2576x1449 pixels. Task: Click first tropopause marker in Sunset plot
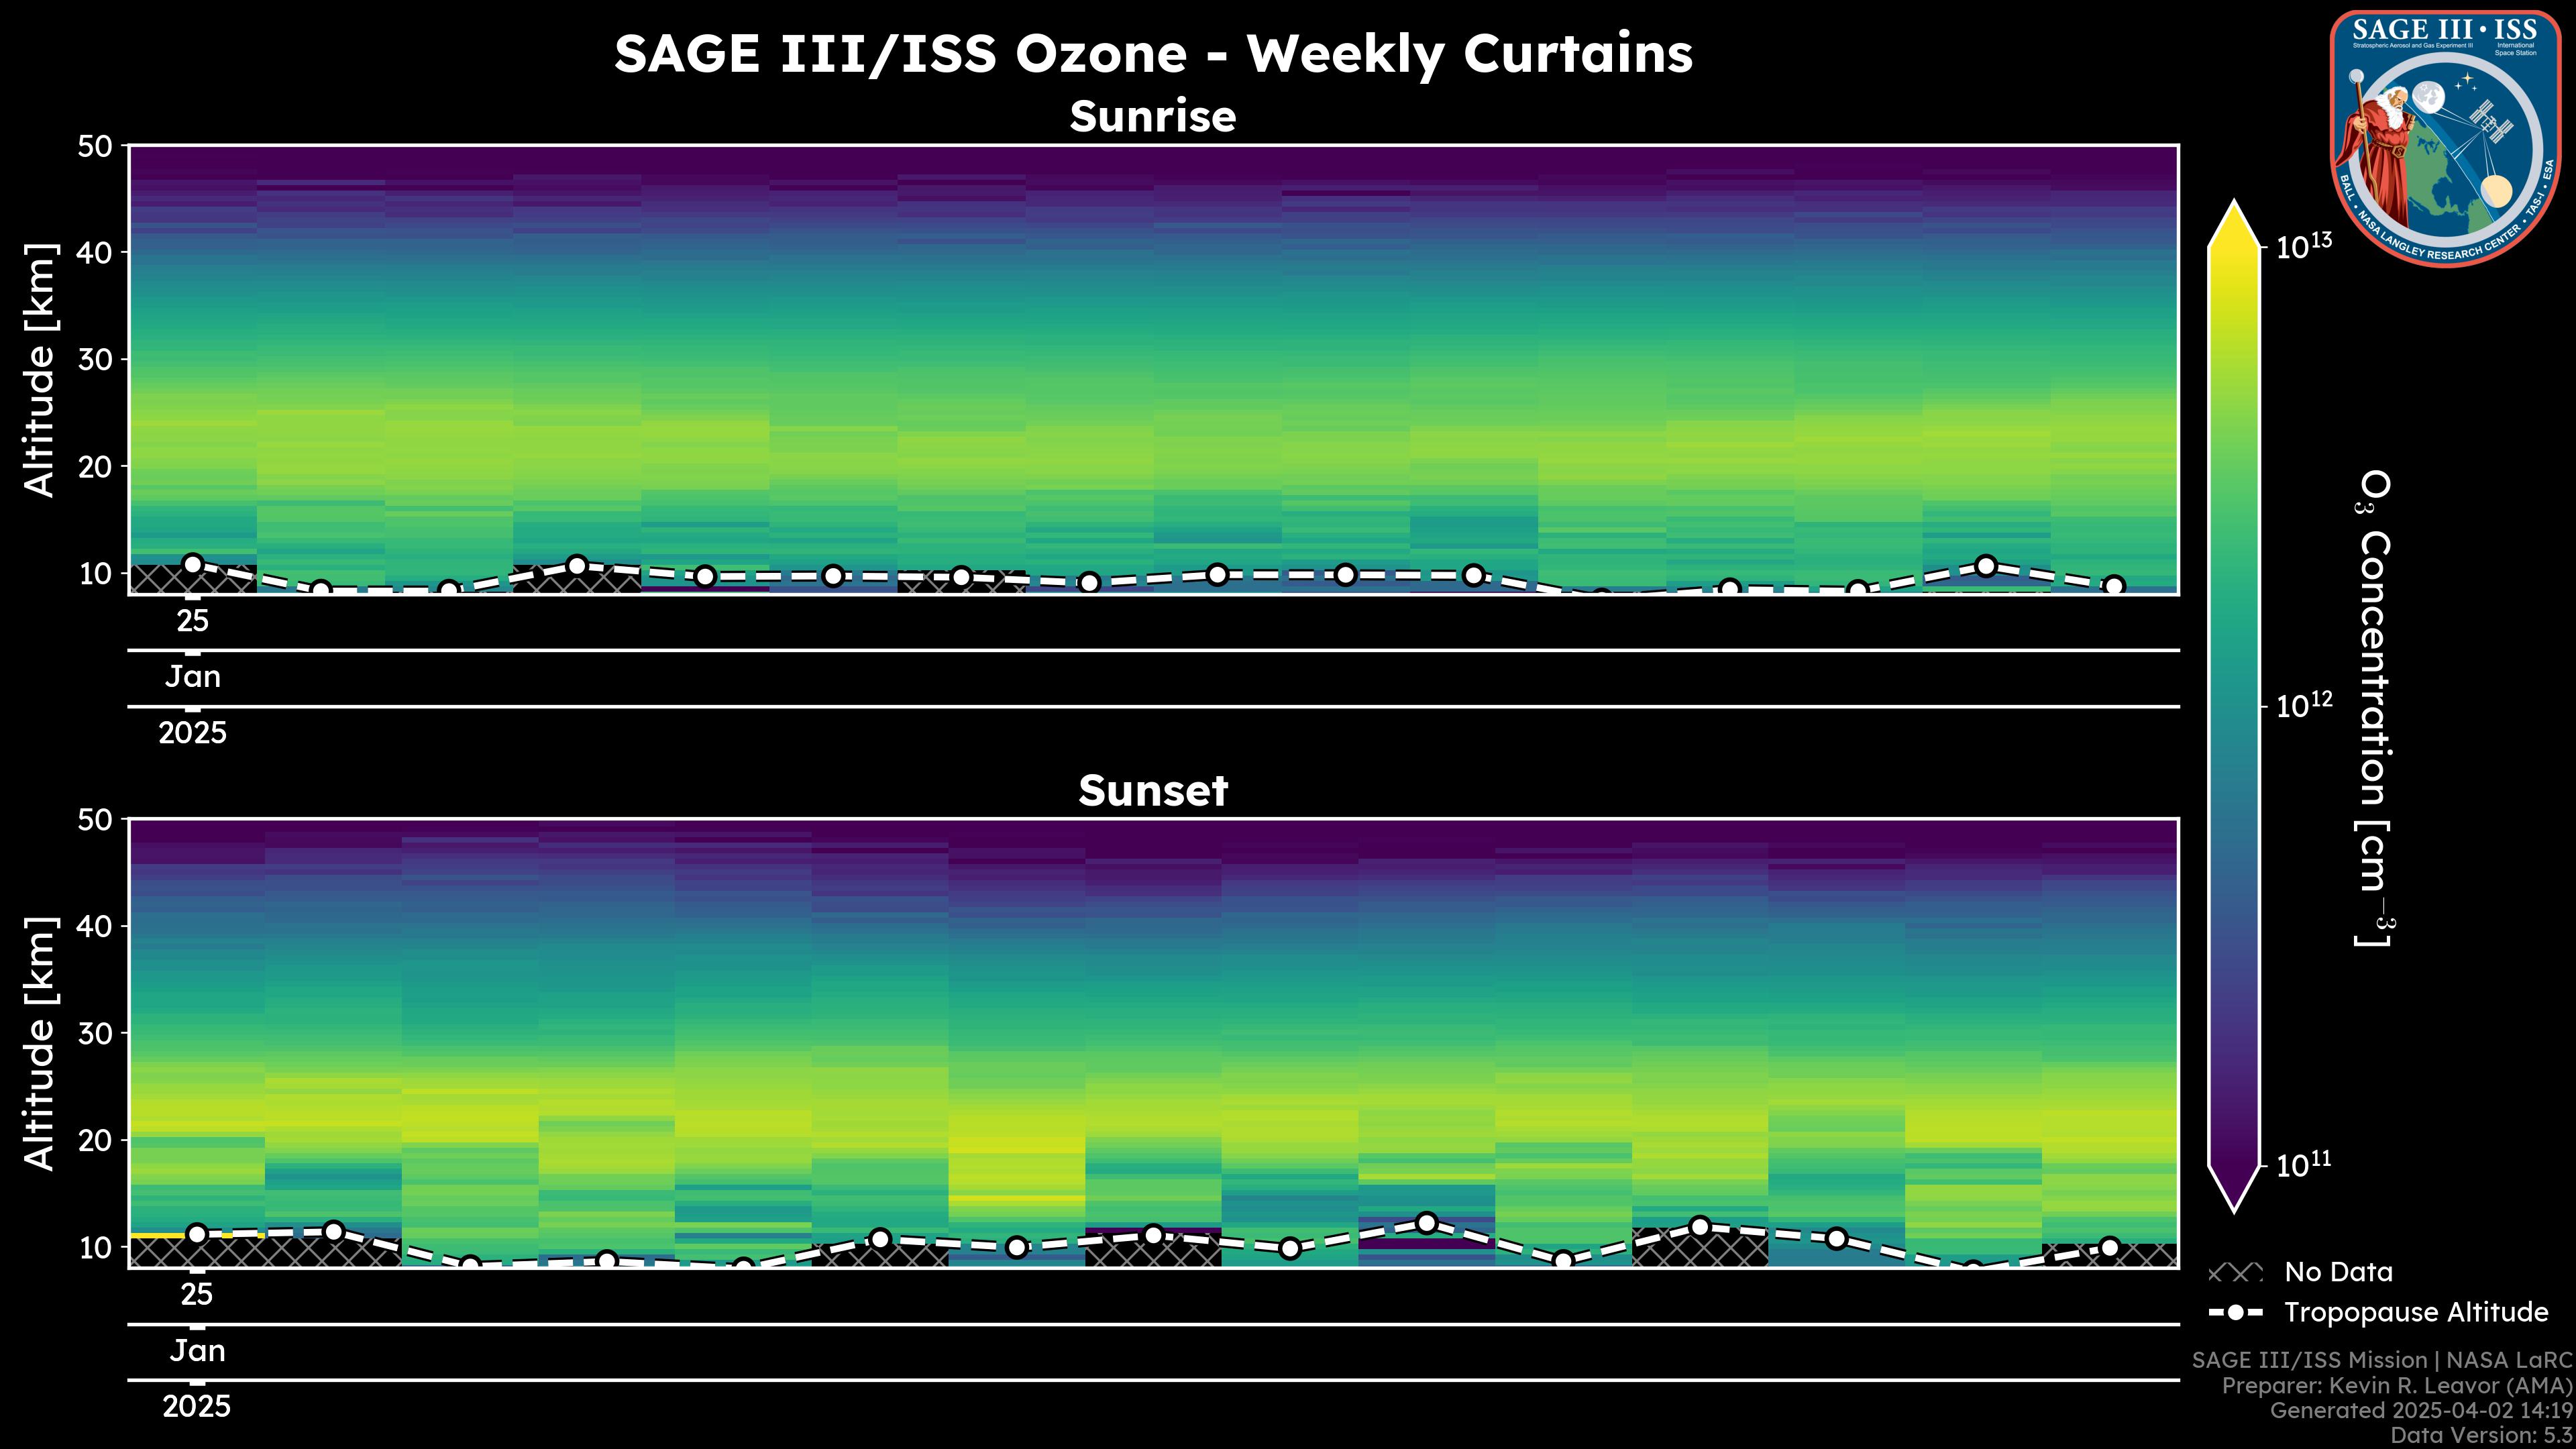(197, 1234)
